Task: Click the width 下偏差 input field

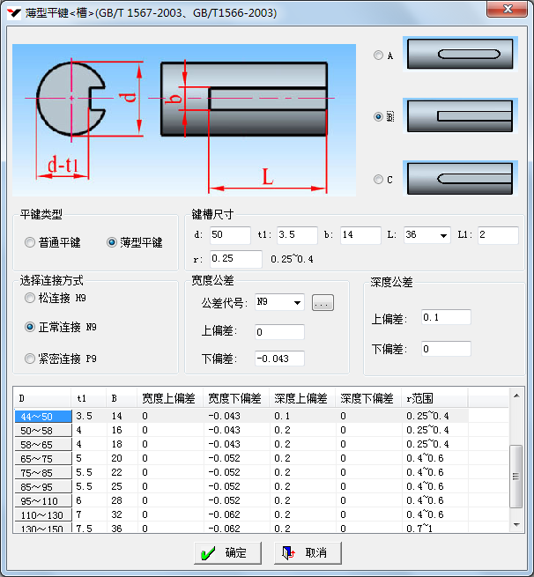Action: [279, 359]
